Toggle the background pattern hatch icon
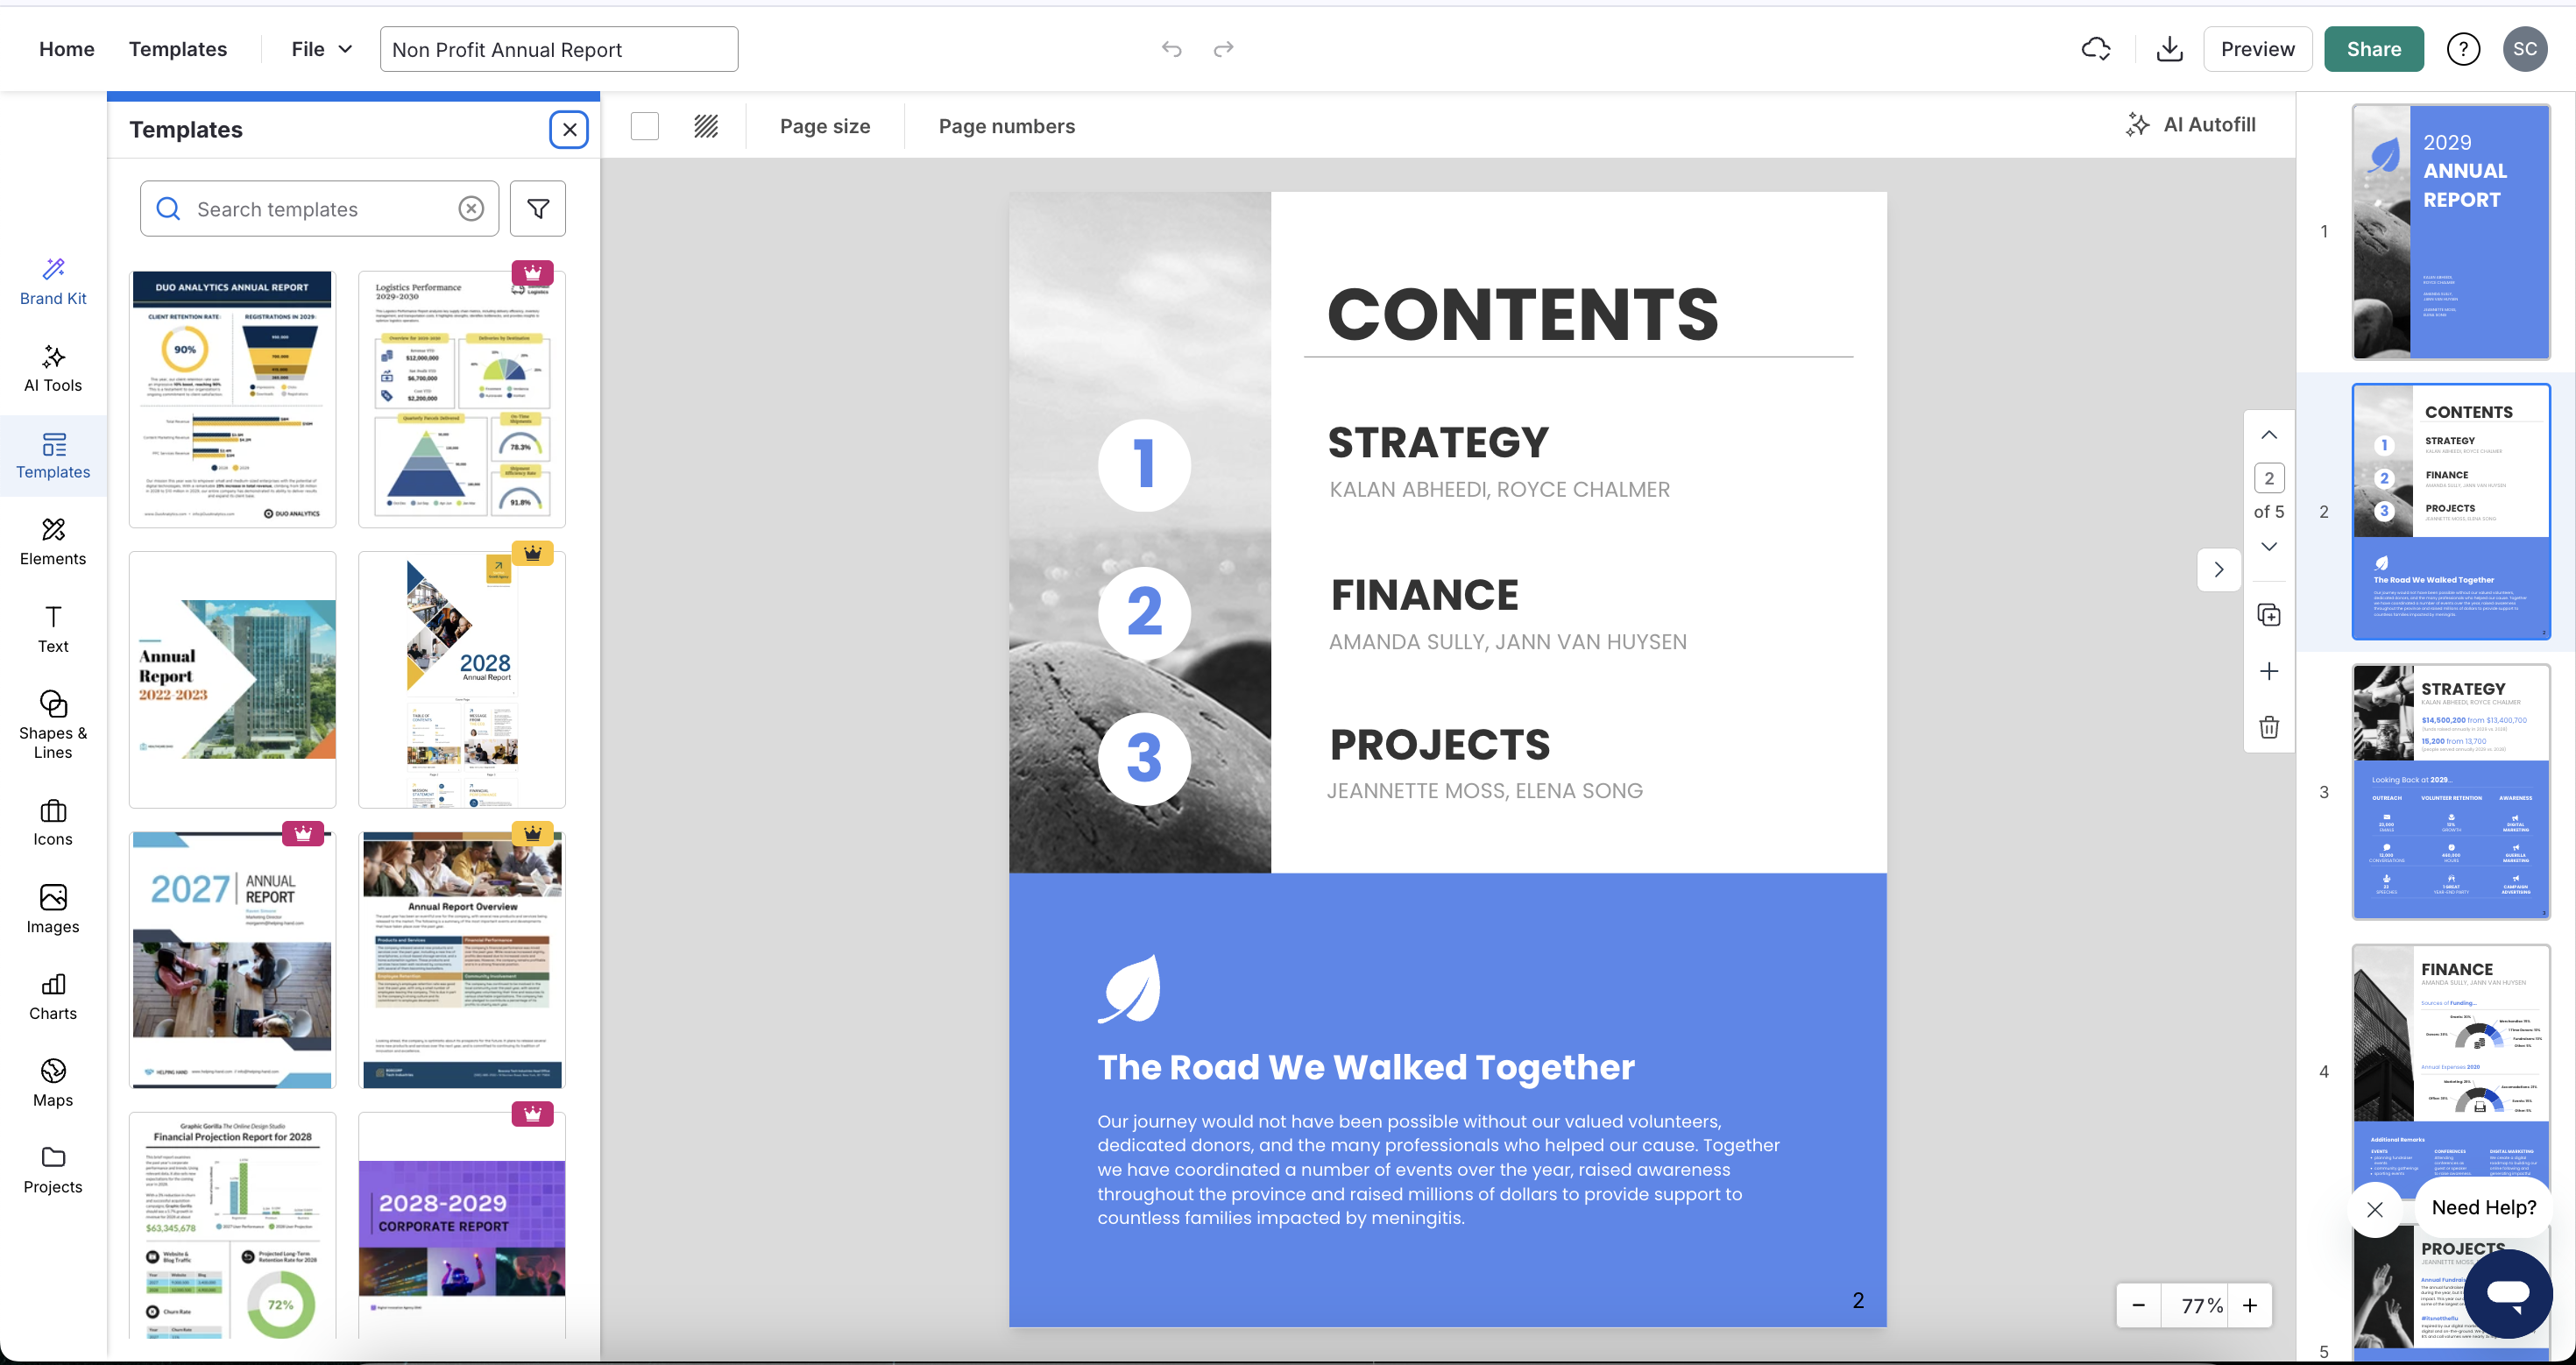The image size is (2576, 1365). tap(706, 126)
